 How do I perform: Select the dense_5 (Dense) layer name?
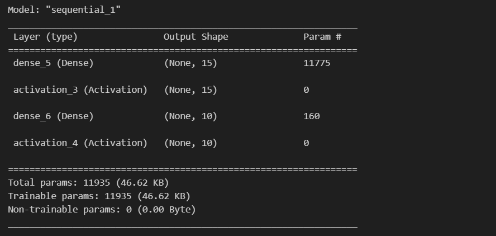coord(54,63)
